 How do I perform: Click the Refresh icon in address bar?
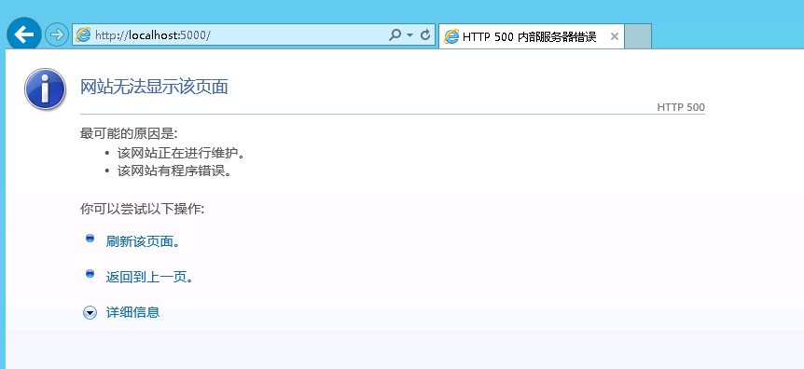[x=425, y=34]
